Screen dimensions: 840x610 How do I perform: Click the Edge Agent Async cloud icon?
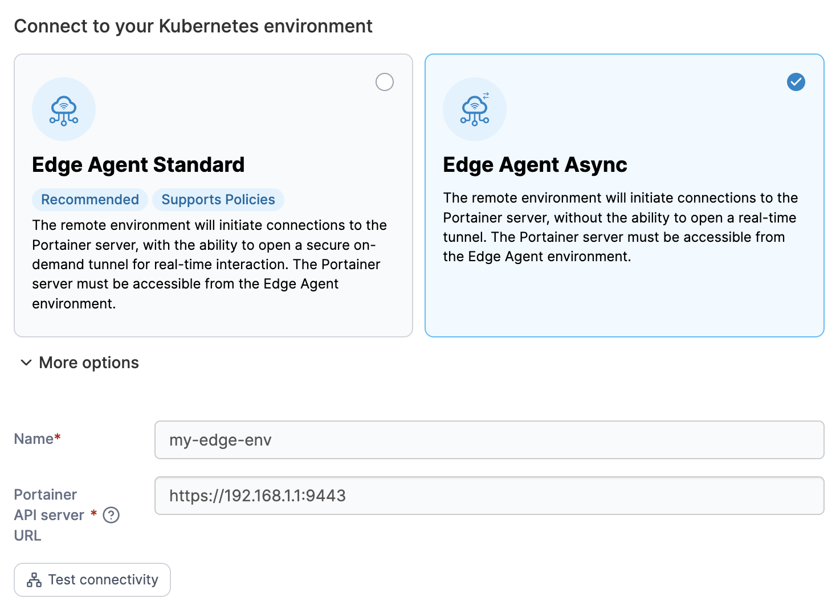pyautogui.click(x=475, y=109)
